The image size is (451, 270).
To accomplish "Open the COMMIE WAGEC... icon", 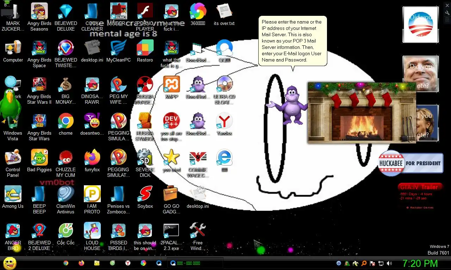I will [198, 163].
